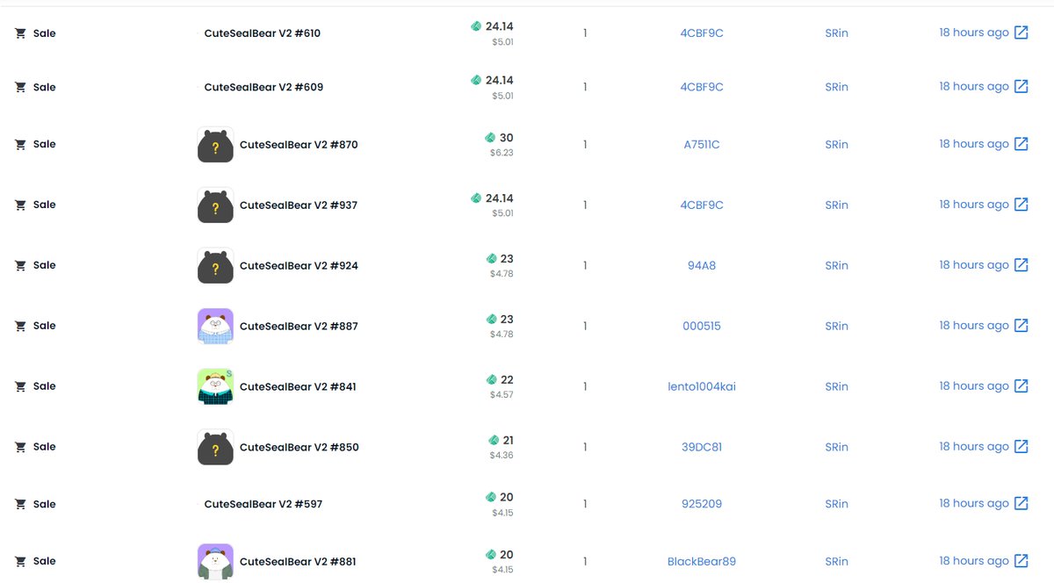
Task: Open item CuteSealBear V2 #937
Action: tap(299, 205)
